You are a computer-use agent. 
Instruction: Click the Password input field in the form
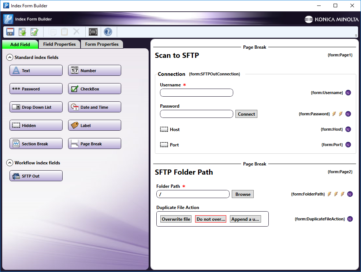point(197,114)
